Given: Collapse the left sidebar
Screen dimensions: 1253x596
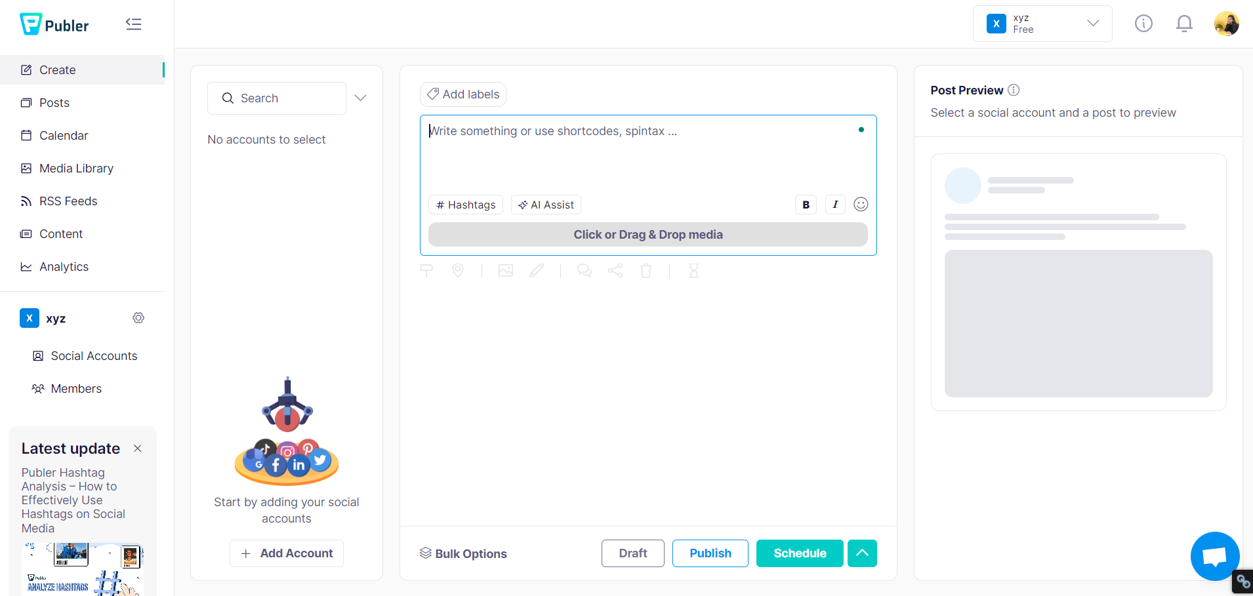Looking at the screenshot, I should click(x=134, y=24).
